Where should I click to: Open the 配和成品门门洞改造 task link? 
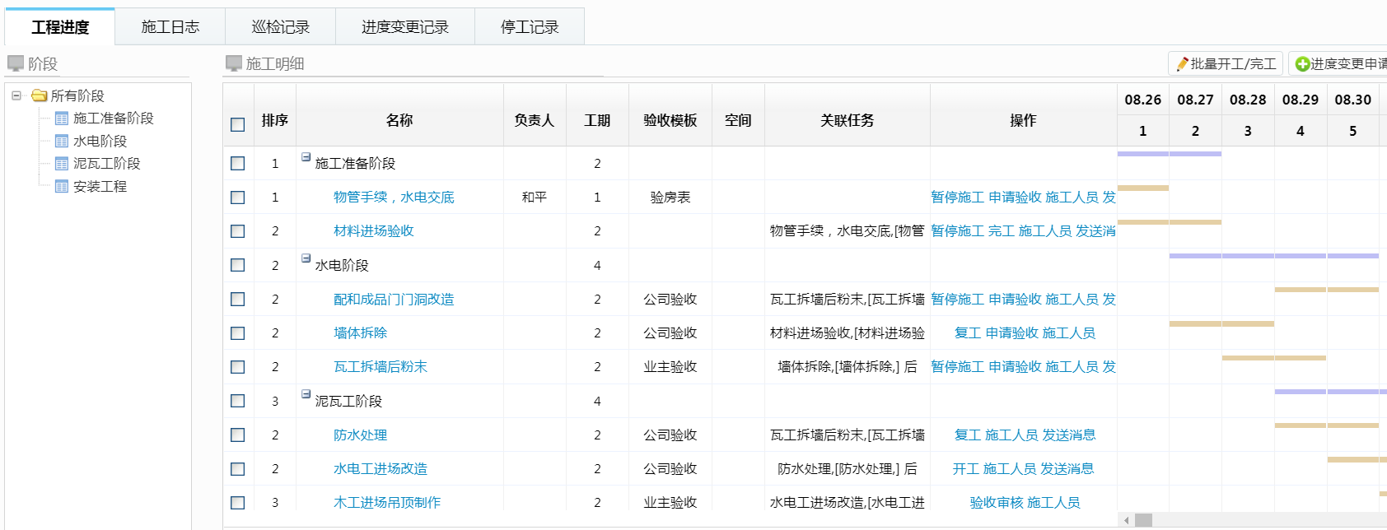[x=394, y=299]
